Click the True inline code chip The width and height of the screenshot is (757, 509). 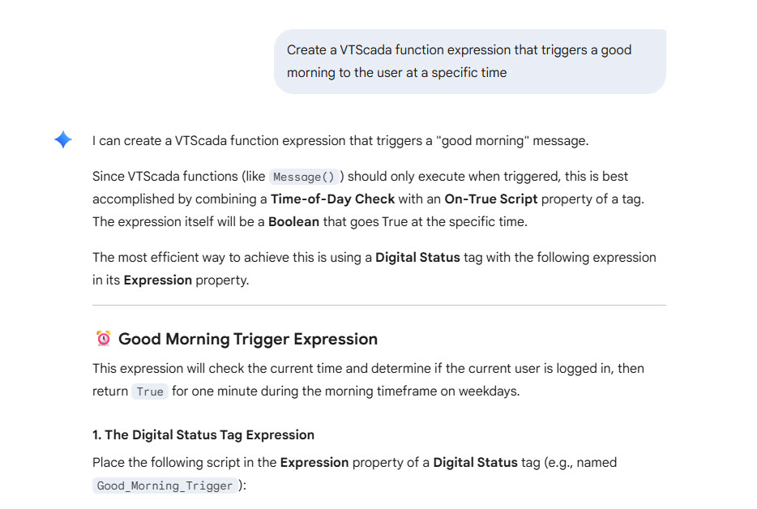(150, 391)
